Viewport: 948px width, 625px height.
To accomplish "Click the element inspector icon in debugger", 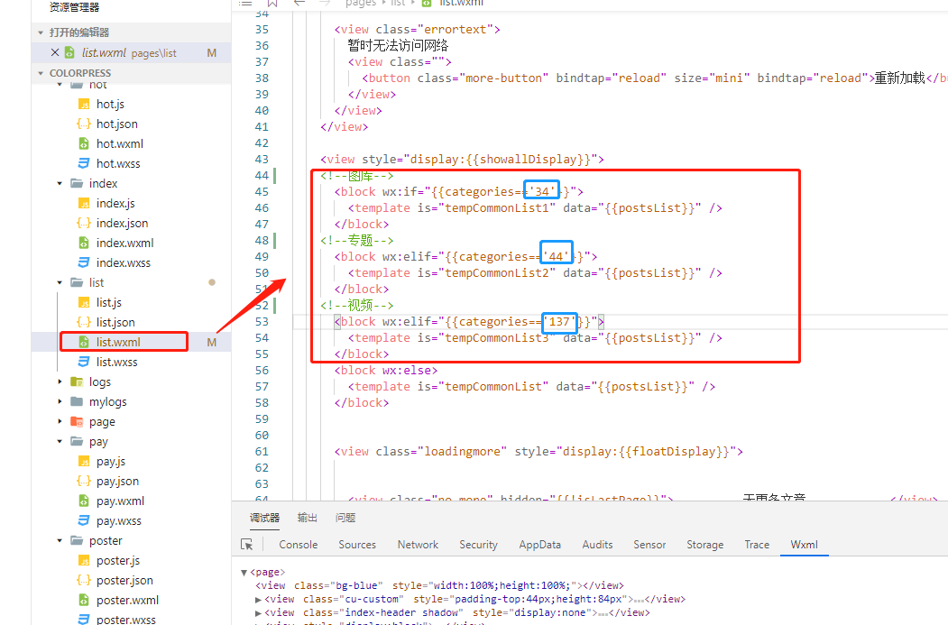I will (246, 544).
